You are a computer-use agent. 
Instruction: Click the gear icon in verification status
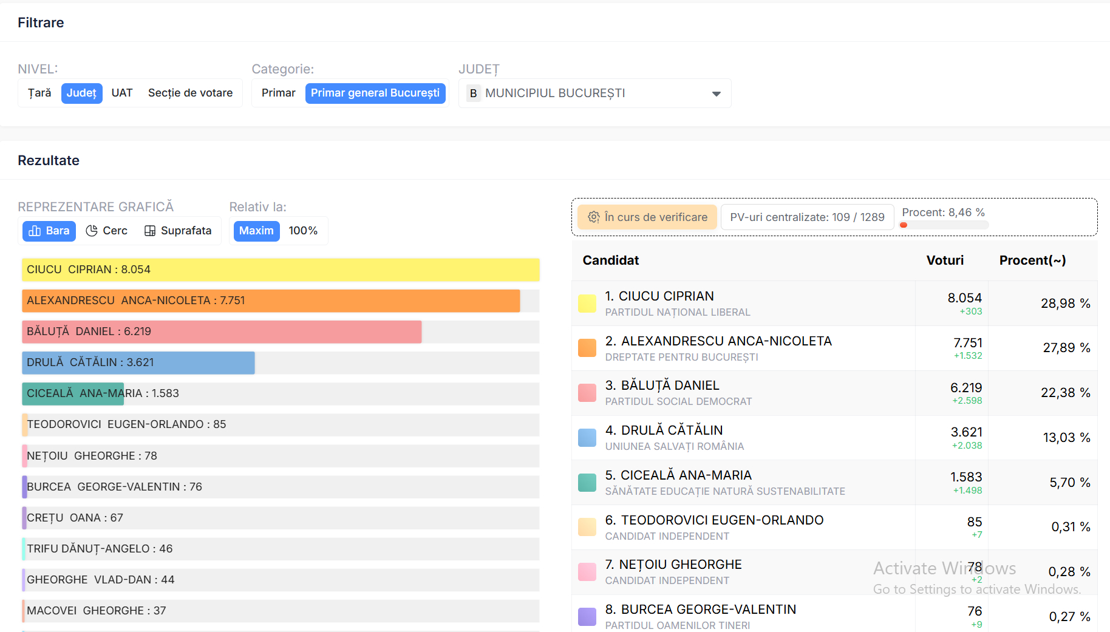pos(593,217)
